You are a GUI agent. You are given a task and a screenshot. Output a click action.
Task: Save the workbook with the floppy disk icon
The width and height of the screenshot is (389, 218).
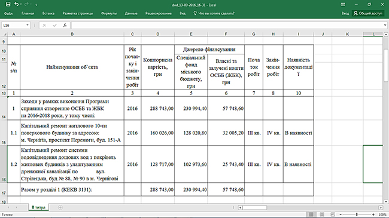(8, 4)
